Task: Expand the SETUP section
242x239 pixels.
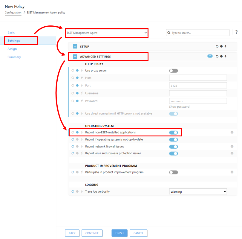Action: coord(75,46)
